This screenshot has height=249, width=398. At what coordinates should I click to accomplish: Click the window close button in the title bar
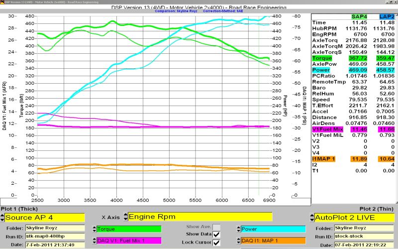coord(396,2)
